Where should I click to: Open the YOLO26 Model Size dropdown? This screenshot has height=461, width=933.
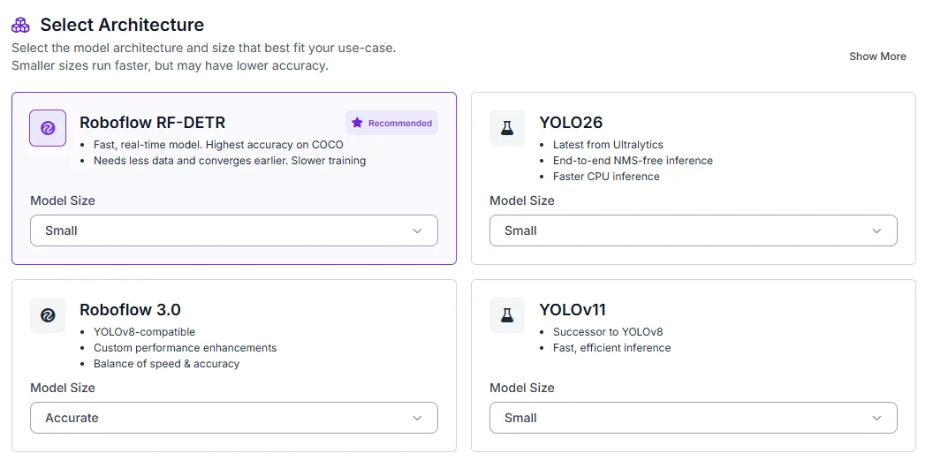694,230
